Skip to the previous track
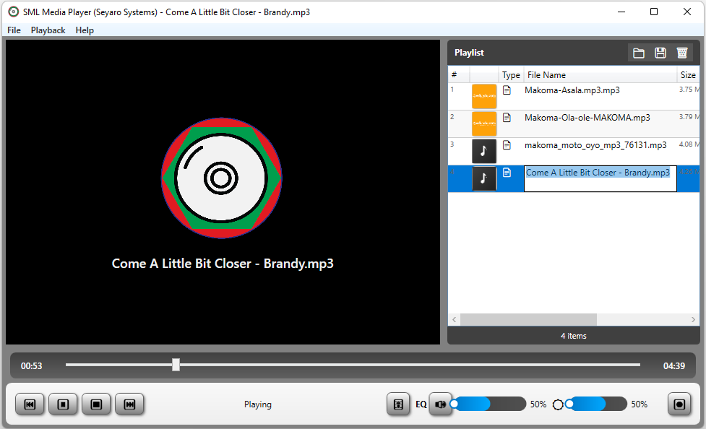706x429 pixels. pos(30,404)
